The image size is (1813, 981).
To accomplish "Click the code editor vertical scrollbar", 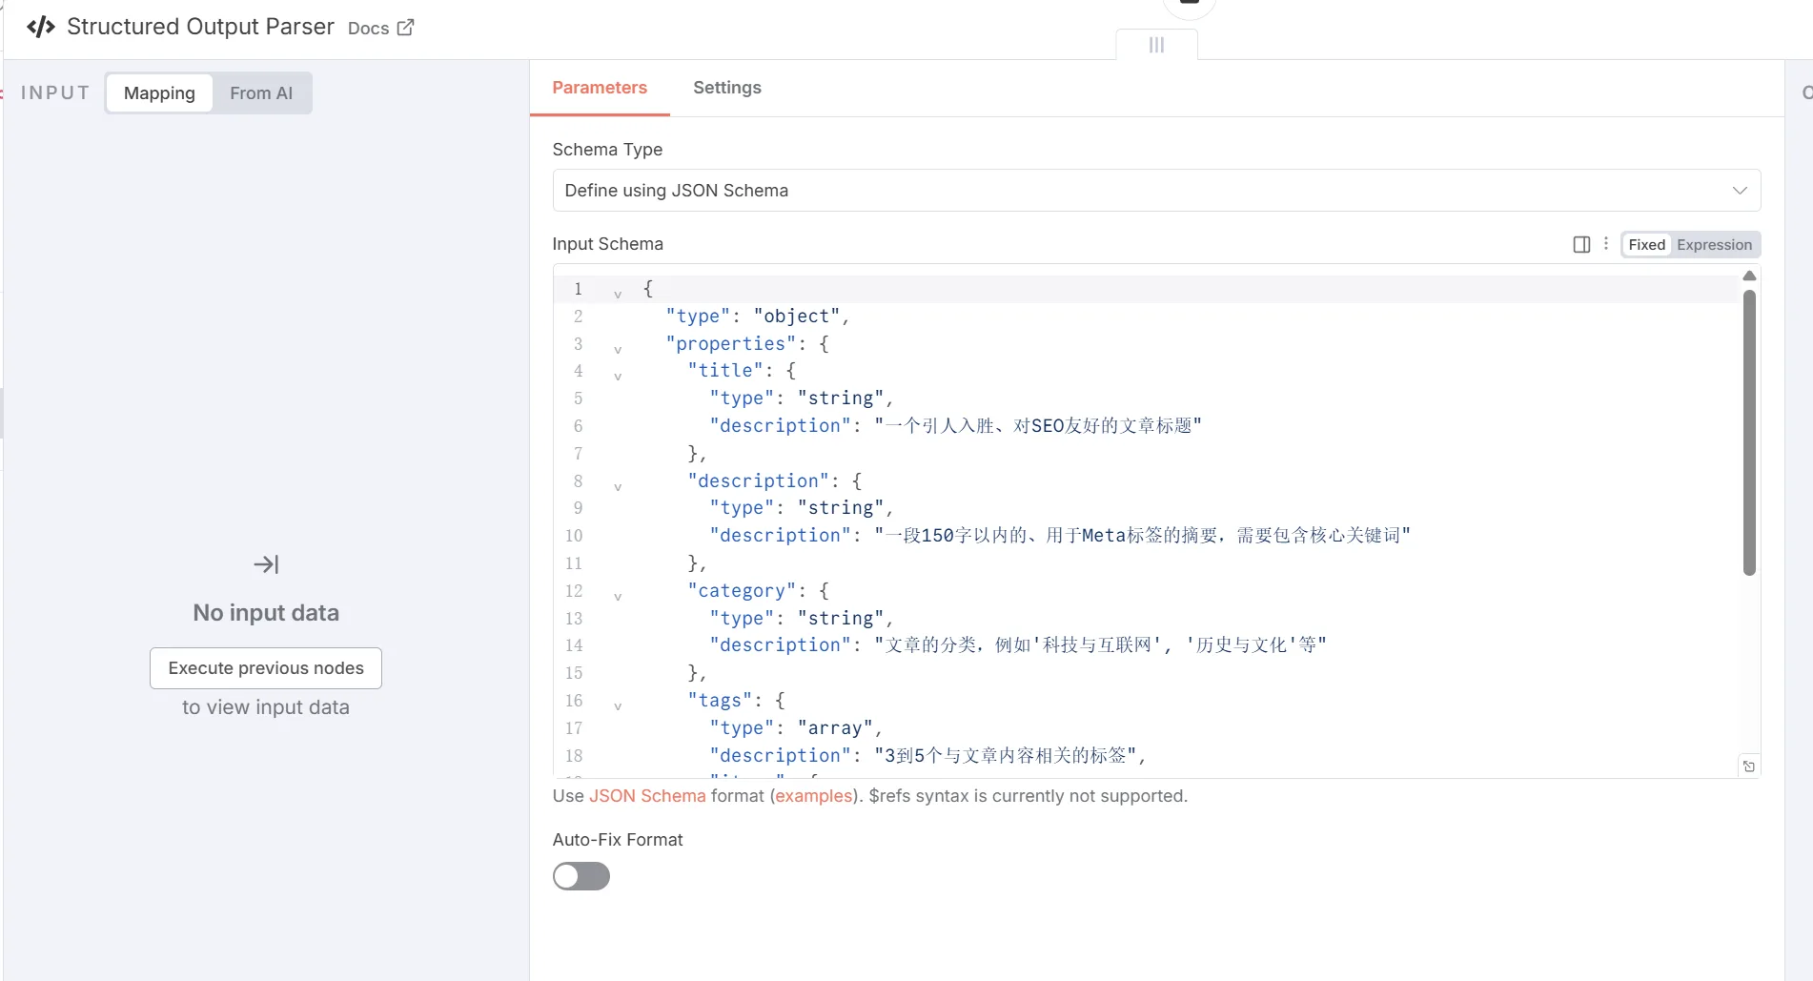I will click(x=1749, y=433).
